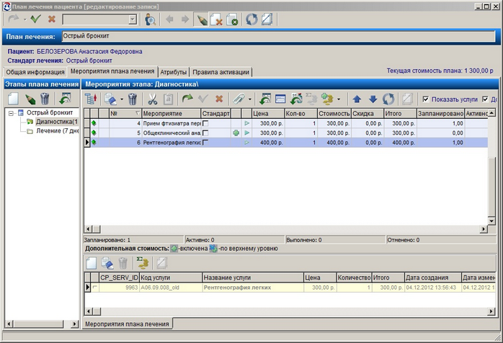Click the copy-edit document icon in activities toolbar

(111, 99)
